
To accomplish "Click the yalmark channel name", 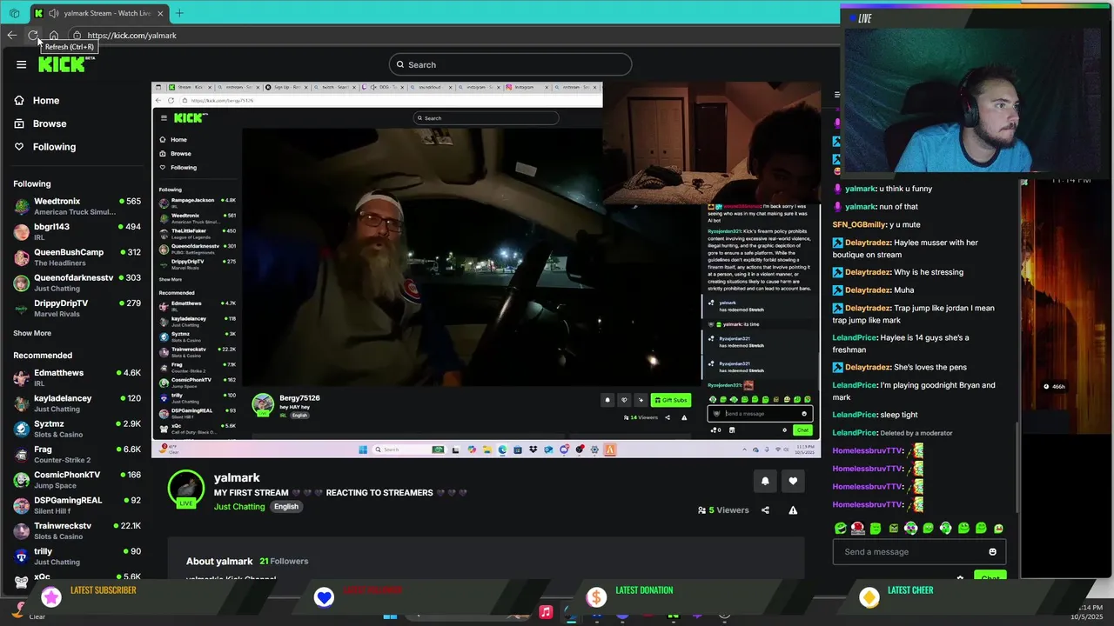I will pyautogui.click(x=237, y=477).
